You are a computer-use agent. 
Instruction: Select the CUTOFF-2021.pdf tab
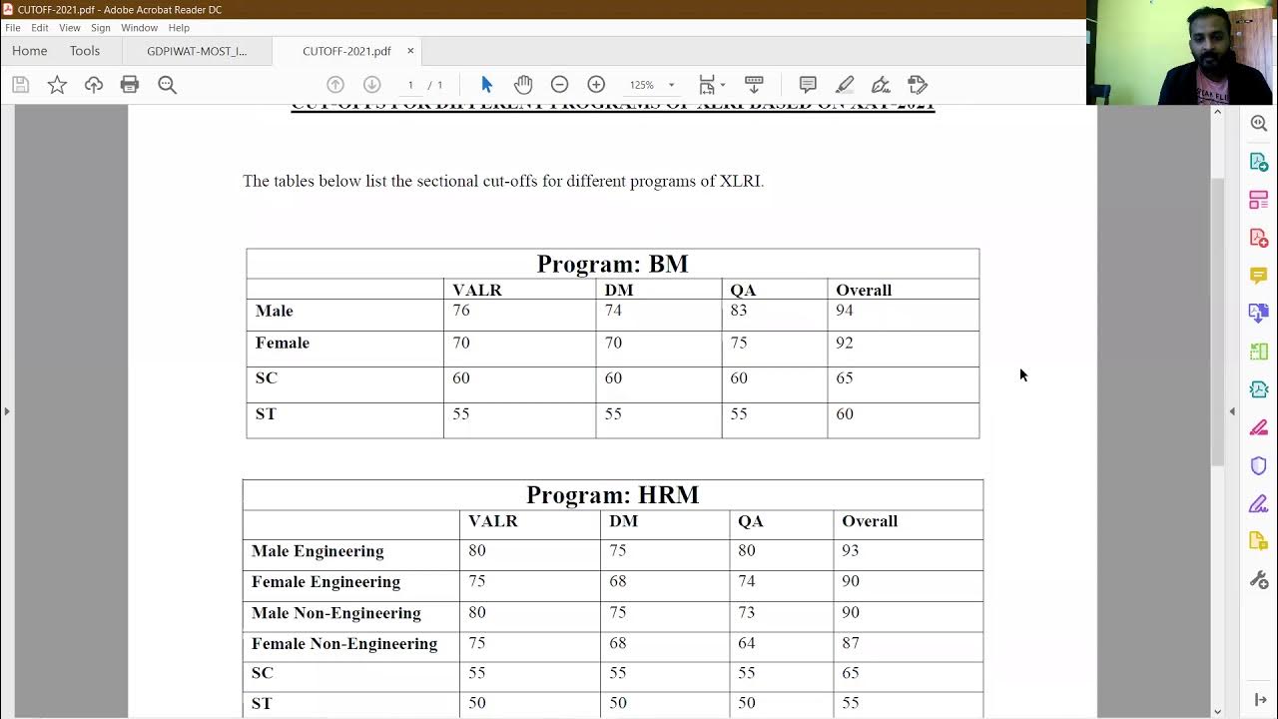[x=346, y=51]
